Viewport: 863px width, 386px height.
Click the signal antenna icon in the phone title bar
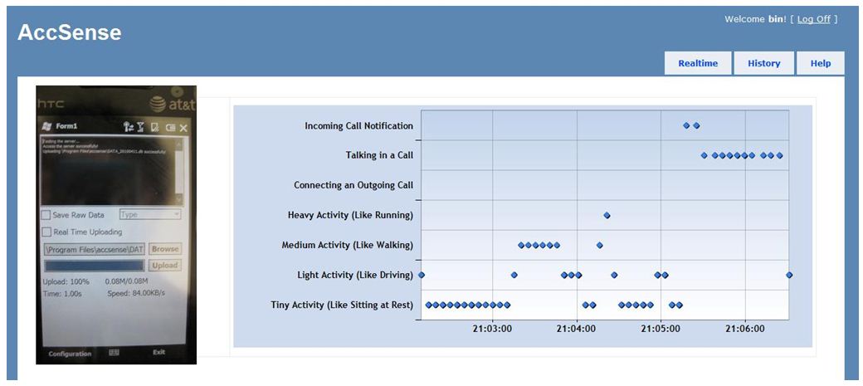pyautogui.click(x=140, y=127)
